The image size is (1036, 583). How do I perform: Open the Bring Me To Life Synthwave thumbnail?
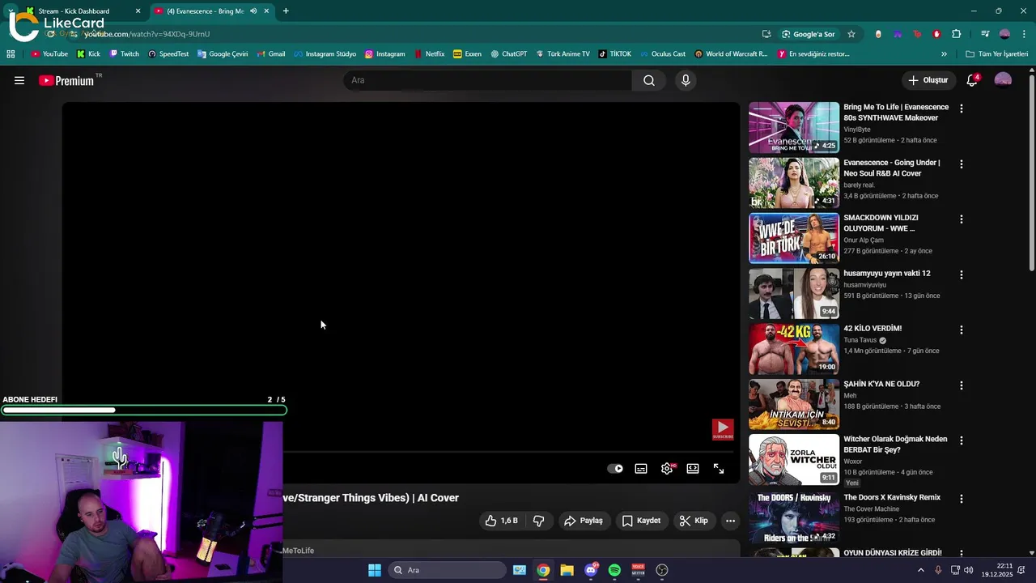(794, 127)
